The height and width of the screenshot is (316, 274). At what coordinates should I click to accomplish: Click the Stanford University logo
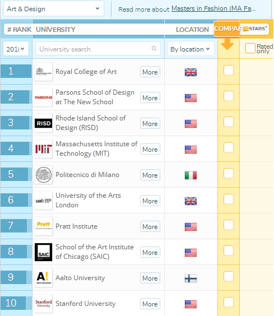pos(44,304)
